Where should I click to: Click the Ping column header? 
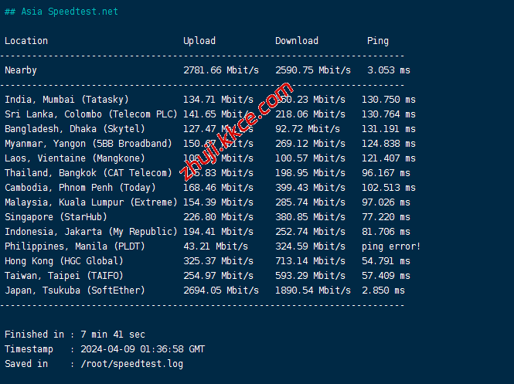click(x=378, y=41)
